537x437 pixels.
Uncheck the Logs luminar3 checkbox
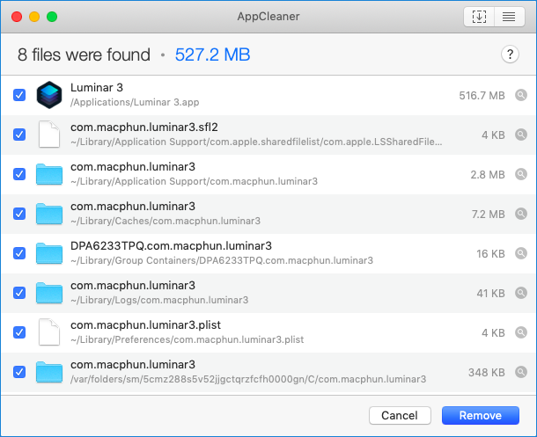[19, 293]
